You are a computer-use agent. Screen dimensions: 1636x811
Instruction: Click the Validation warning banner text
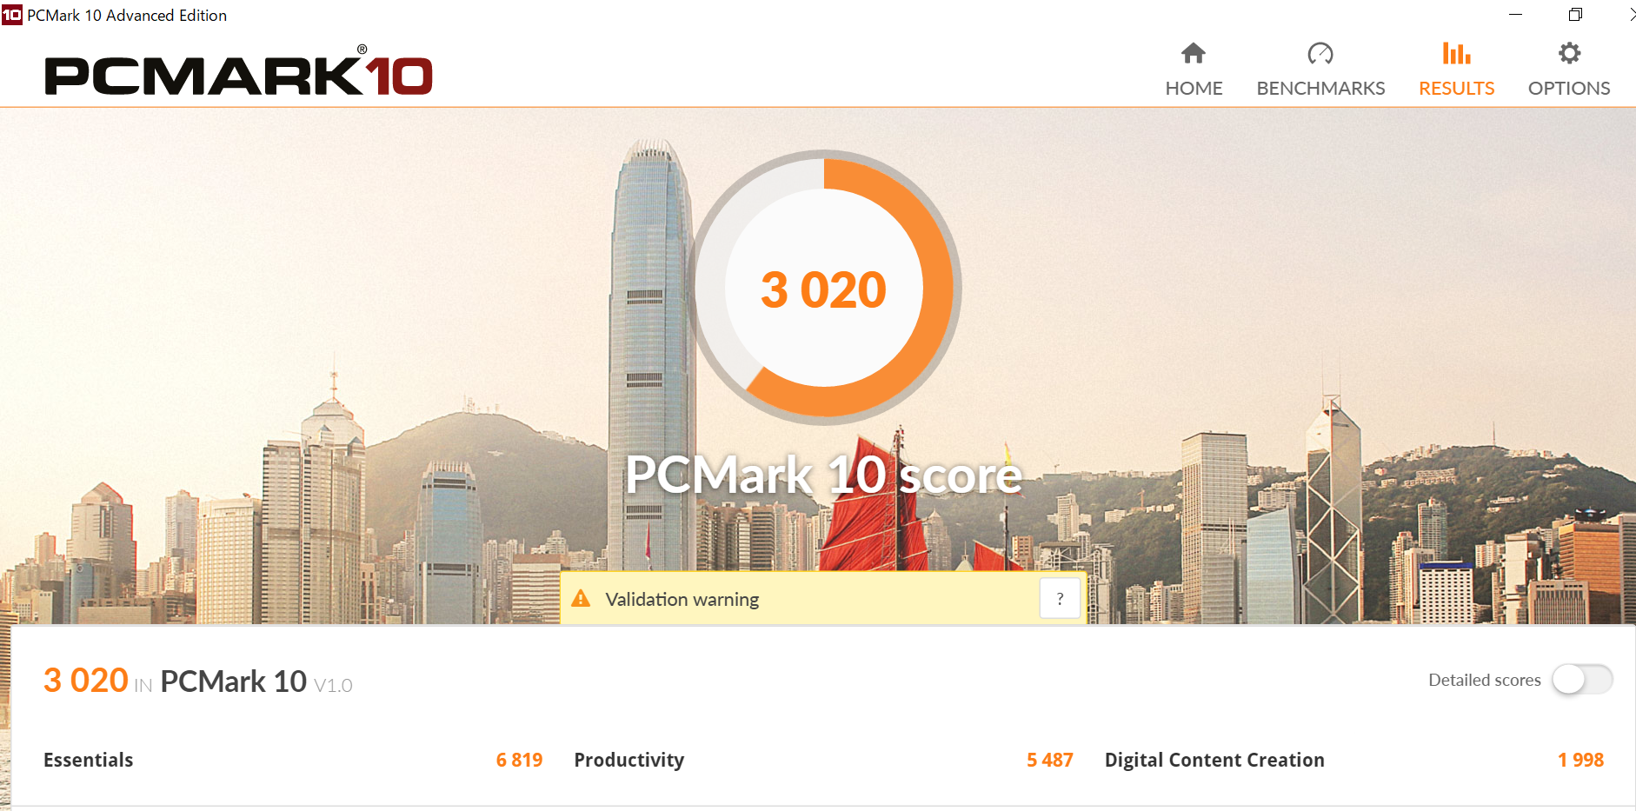[682, 599]
